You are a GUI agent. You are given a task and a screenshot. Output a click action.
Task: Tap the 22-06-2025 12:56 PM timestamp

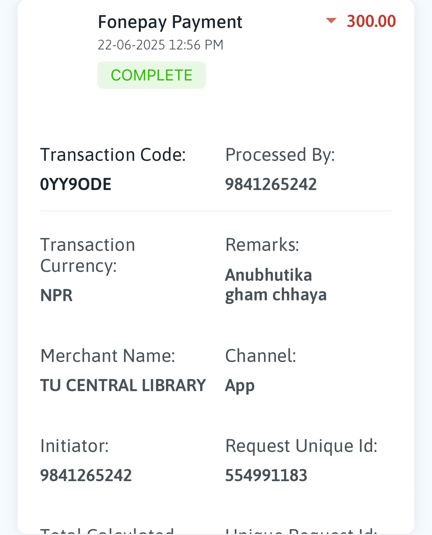click(x=161, y=45)
